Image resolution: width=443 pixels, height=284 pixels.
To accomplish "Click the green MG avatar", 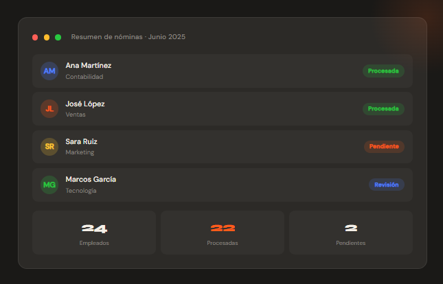I will 49,185.
